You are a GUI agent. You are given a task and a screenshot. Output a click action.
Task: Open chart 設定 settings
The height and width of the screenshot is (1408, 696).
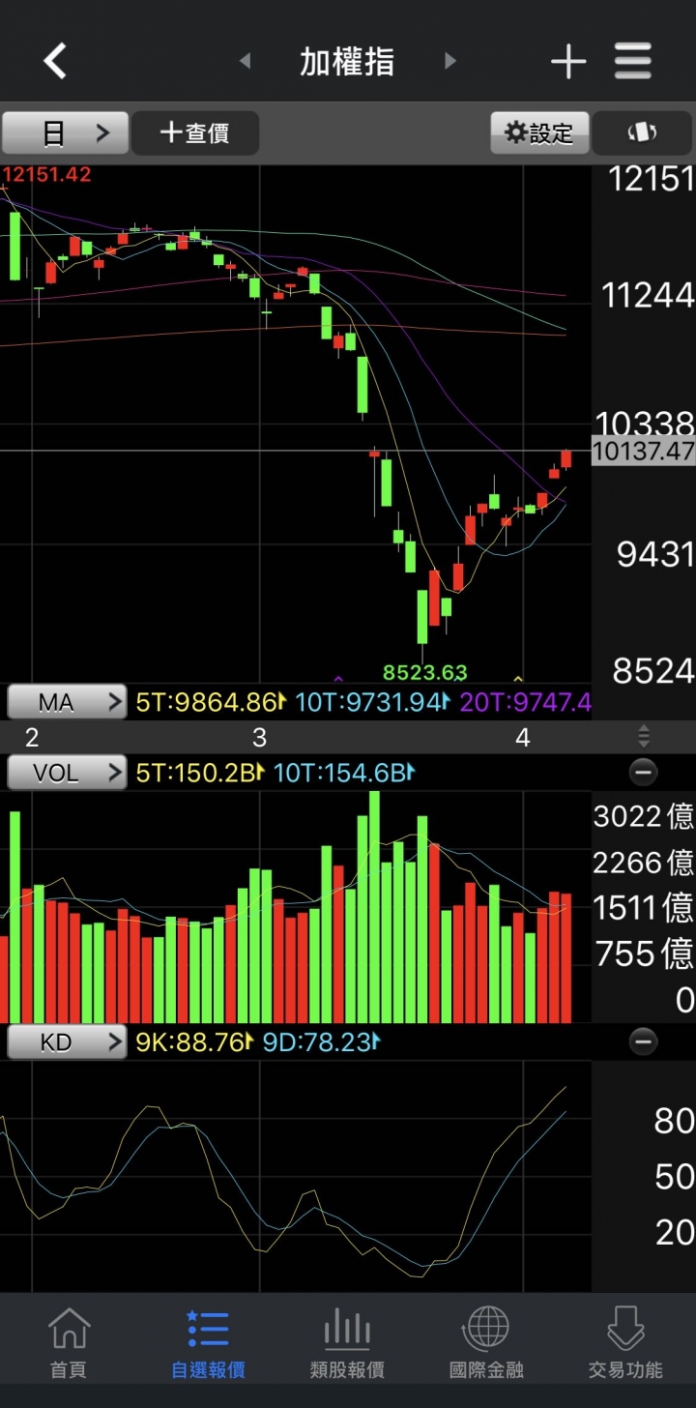click(x=539, y=132)
